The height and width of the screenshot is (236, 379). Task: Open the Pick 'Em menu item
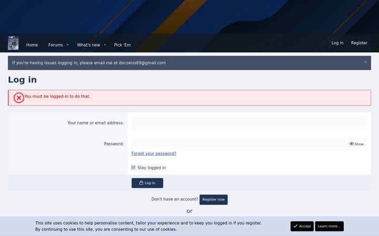(122, 45)
